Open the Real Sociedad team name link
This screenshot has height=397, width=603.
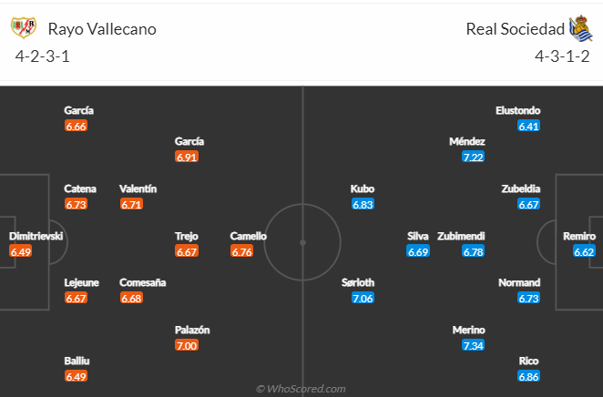click(x=516, y=29)
